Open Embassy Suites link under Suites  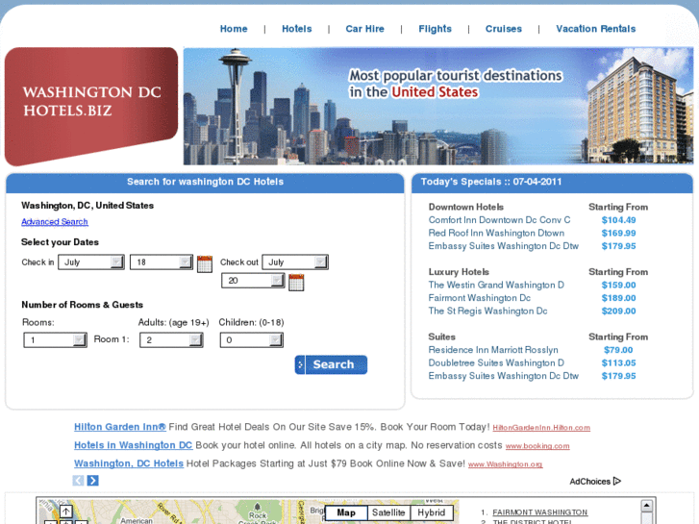pos(503,376)
